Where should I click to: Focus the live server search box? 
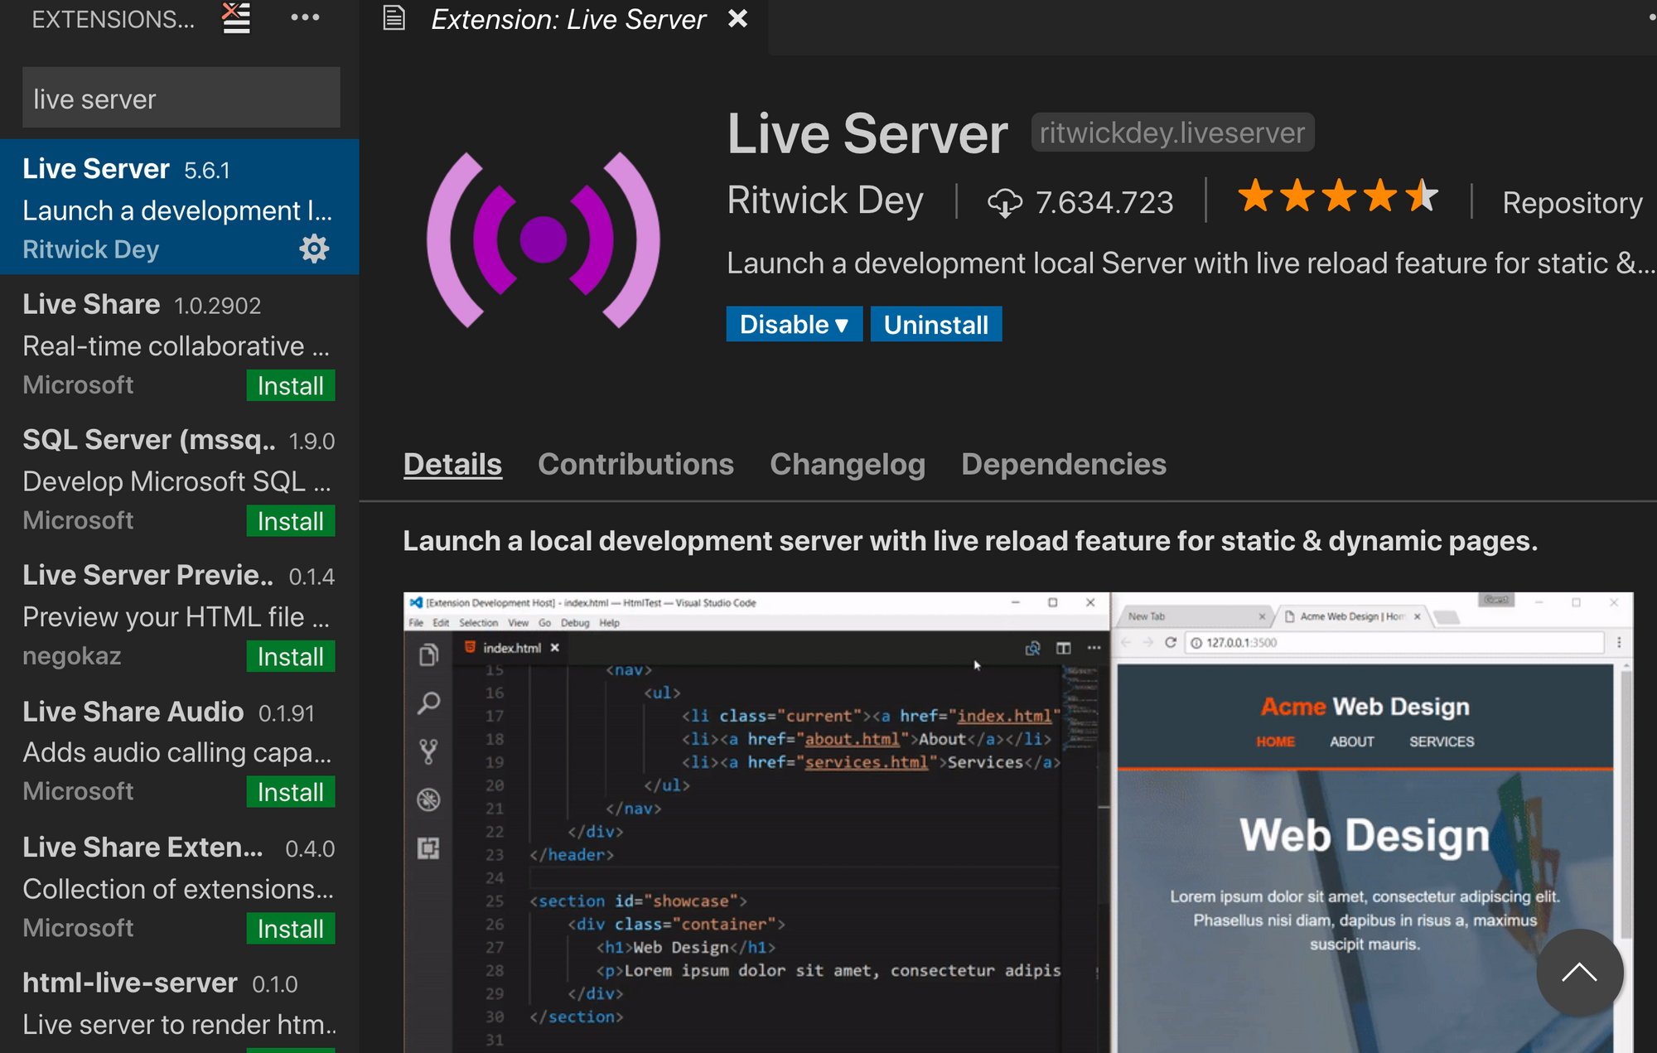point(179,98)
